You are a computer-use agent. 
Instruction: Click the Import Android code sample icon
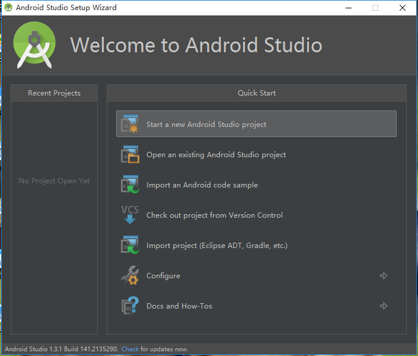point(130,185)
